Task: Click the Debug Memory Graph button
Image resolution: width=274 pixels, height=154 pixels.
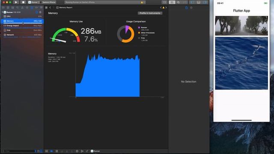Action: click(x=82, y=151)
